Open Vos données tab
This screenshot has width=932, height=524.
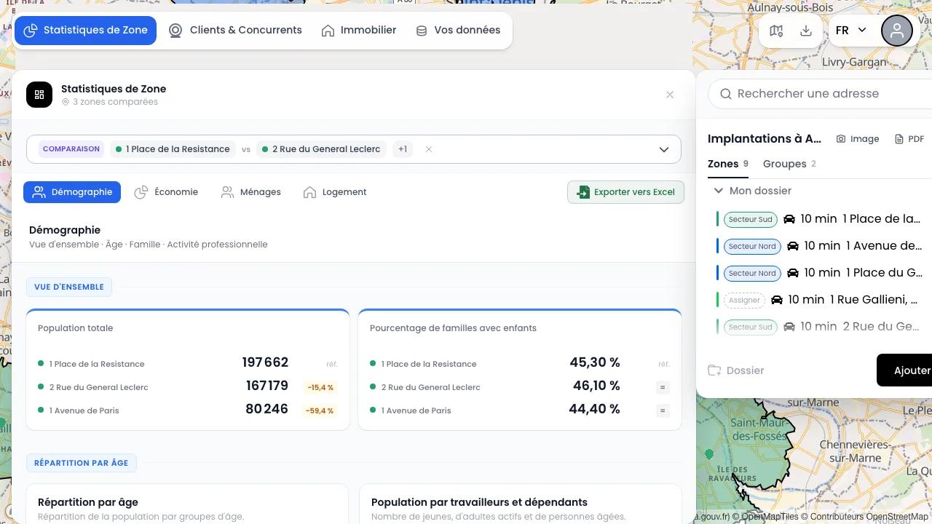click(x=458, y=31)
